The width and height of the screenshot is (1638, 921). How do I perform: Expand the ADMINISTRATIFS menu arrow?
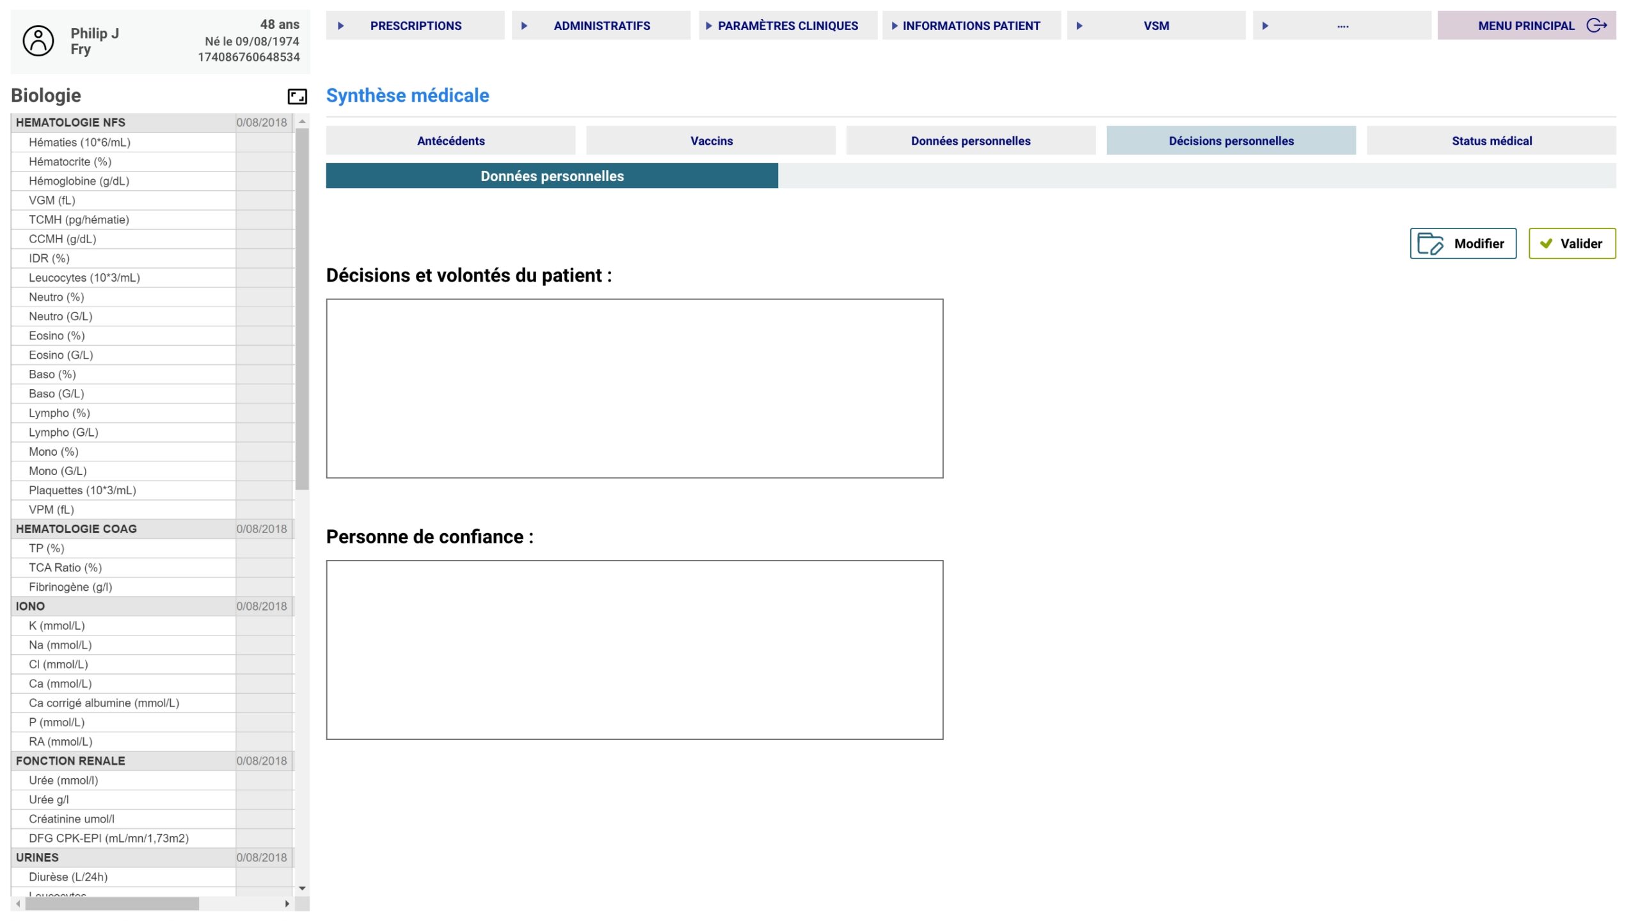[525, 26]
